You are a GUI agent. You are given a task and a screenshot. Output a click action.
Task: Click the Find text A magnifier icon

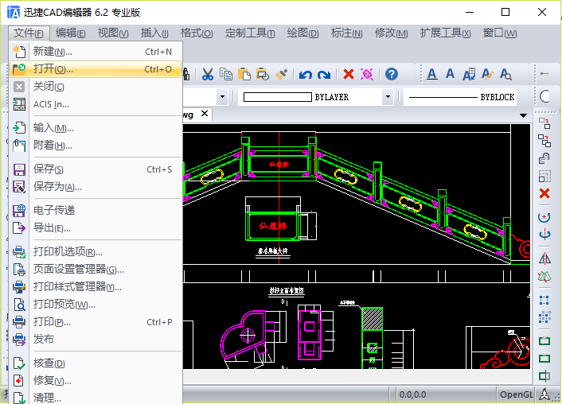pos(505,74)
